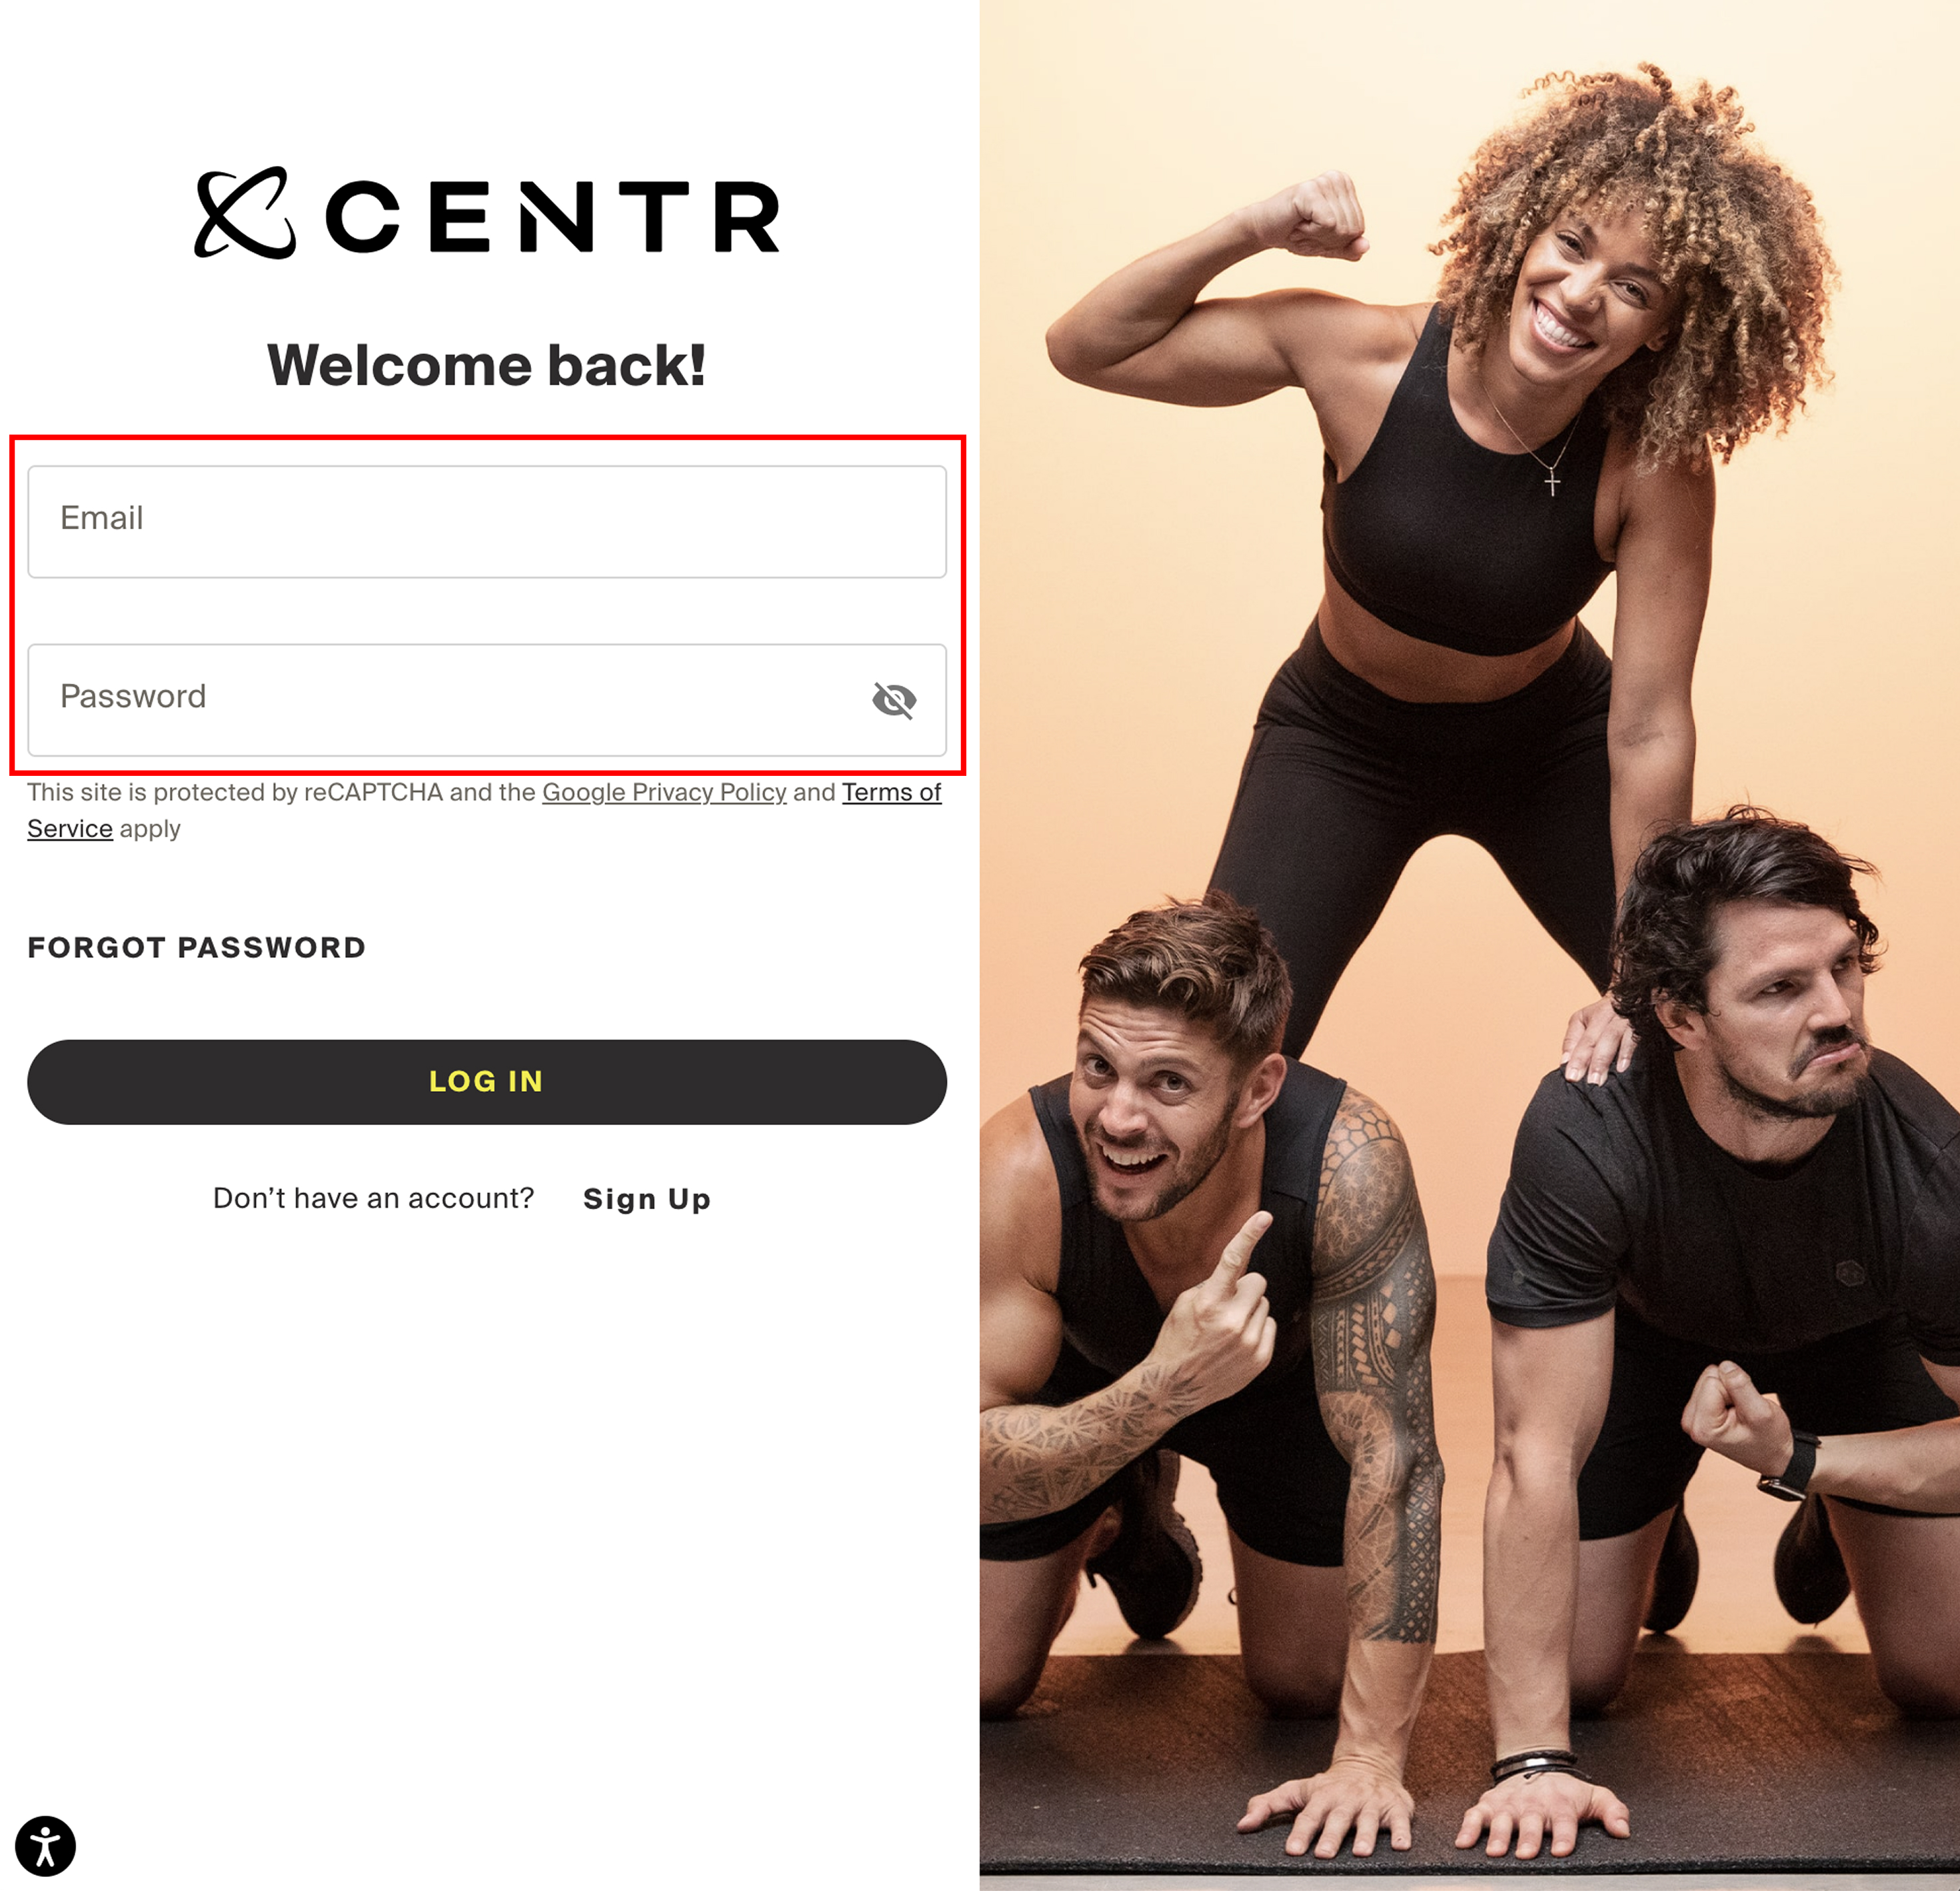Click the cross necklace pendant
Image resolution: width=1960 pixels, height=1891 pixels.
point(1552,482)
